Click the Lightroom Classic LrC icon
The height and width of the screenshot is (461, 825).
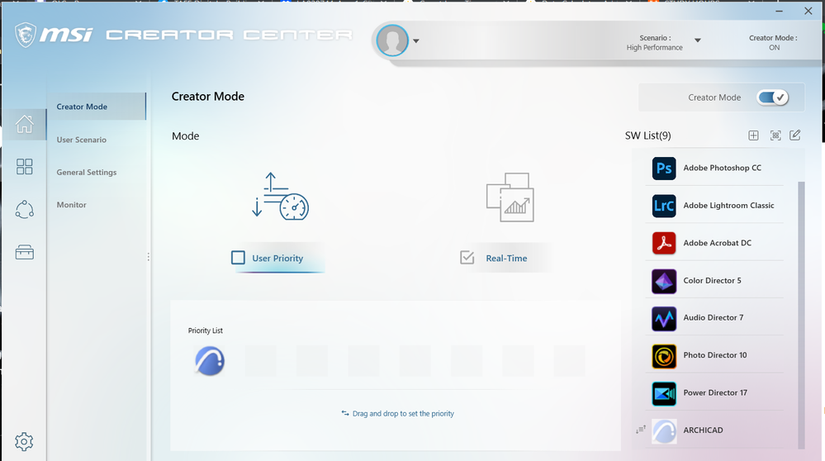click(664, 206)
